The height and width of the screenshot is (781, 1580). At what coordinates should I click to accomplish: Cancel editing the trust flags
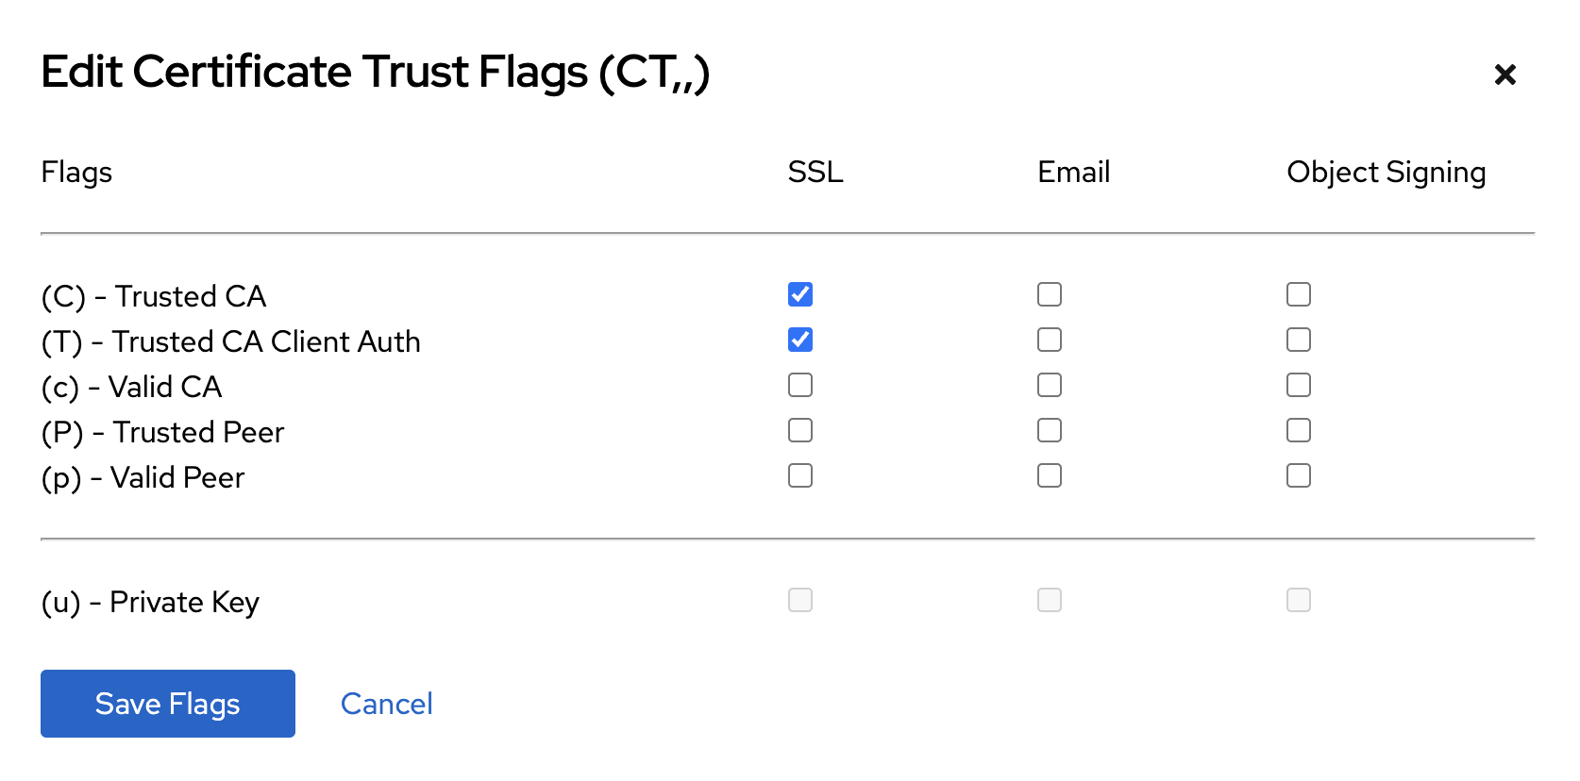(386, 704)
